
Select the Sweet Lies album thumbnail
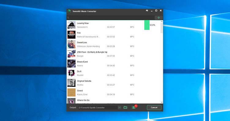coord(71,44)
